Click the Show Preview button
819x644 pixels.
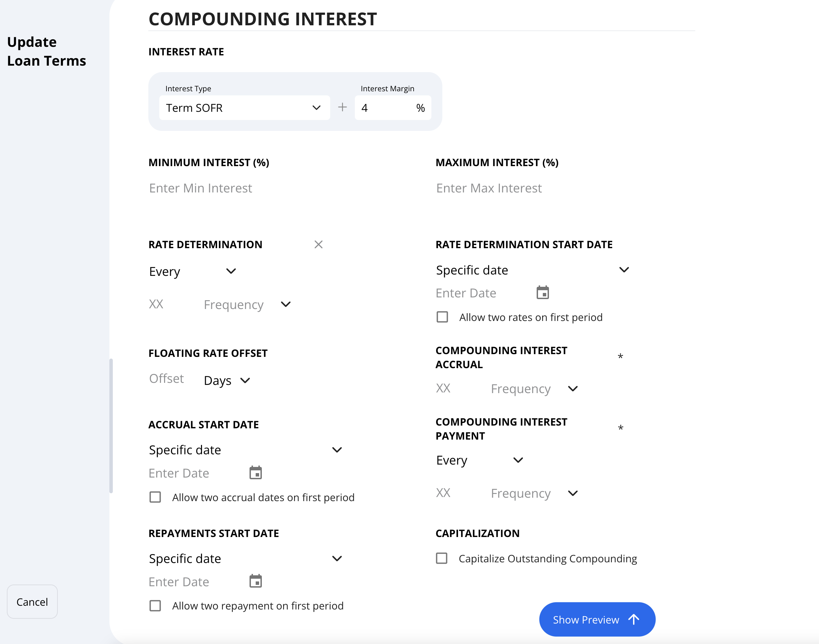(597, 619)
